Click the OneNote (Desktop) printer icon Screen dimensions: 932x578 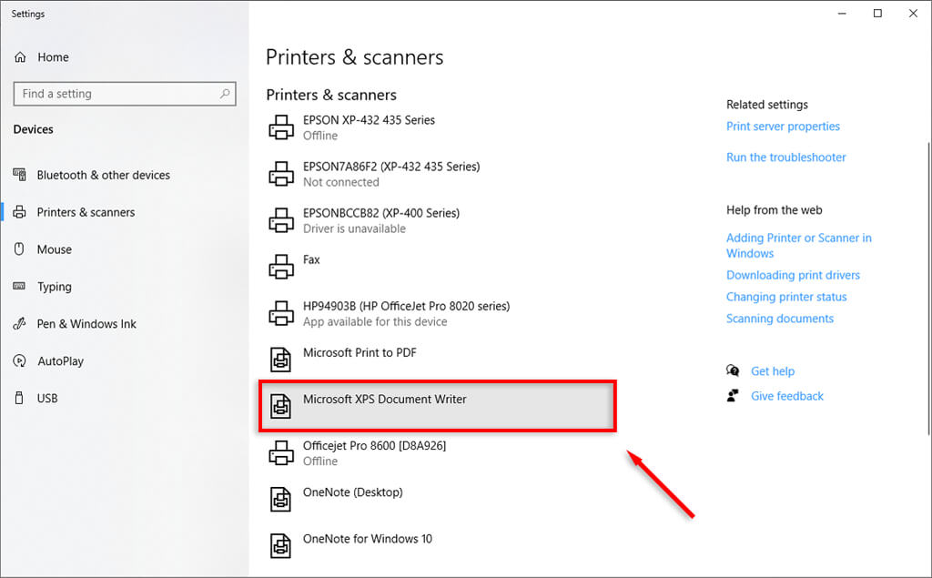tap(281, 499)
